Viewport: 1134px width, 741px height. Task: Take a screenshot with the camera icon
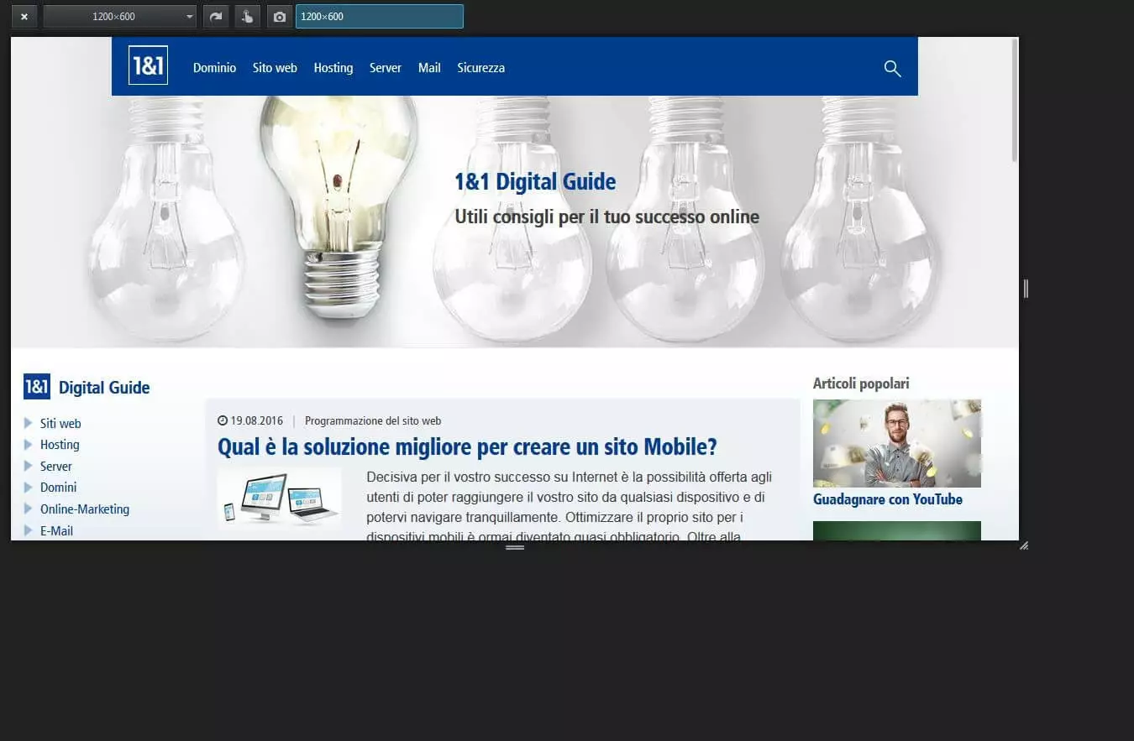(x=280, y=17)
